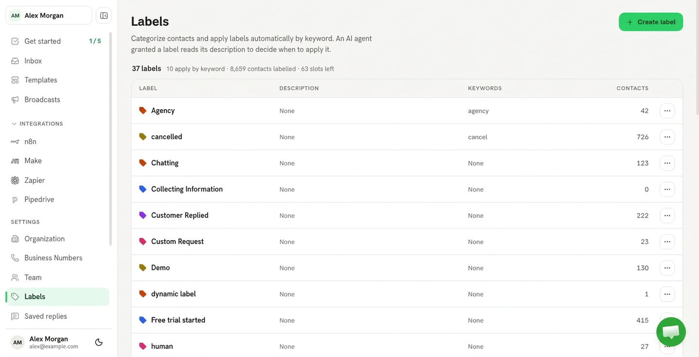Select the Agency label name
This screenshot has width=699, height=357.
pyautogui.click(x=163, y=111)
